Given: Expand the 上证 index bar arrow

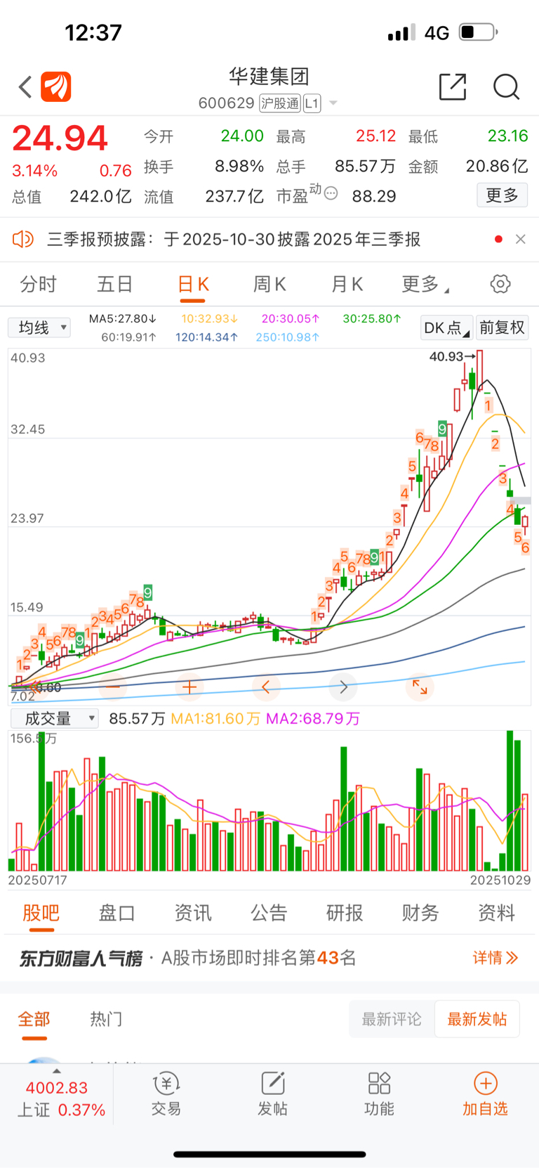Looking at the screenshot, I should point(57,1071).
